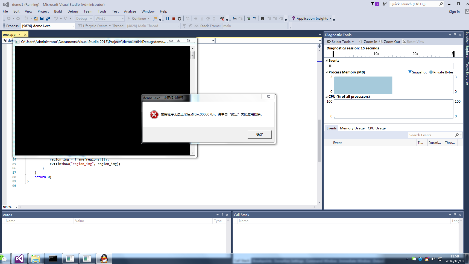The width and height of the screenshot is (469, 264).
Task: Collapse the Process Memory section
Action: [327, 72]
